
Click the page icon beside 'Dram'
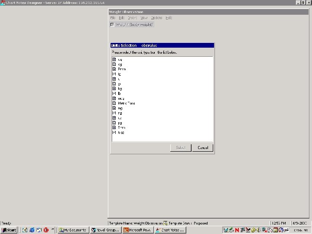tap(114, 69)
